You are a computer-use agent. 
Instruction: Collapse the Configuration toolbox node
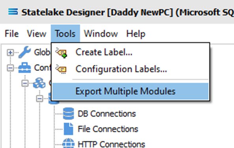pyautogui.click(x=10, y=68)
